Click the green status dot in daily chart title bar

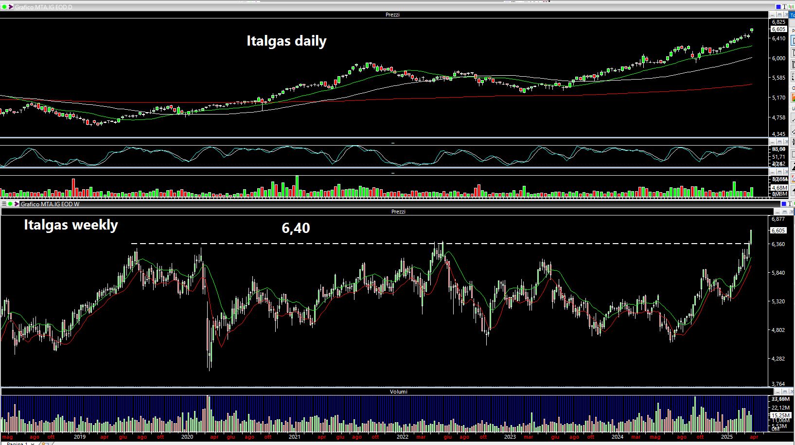[4, 7]
